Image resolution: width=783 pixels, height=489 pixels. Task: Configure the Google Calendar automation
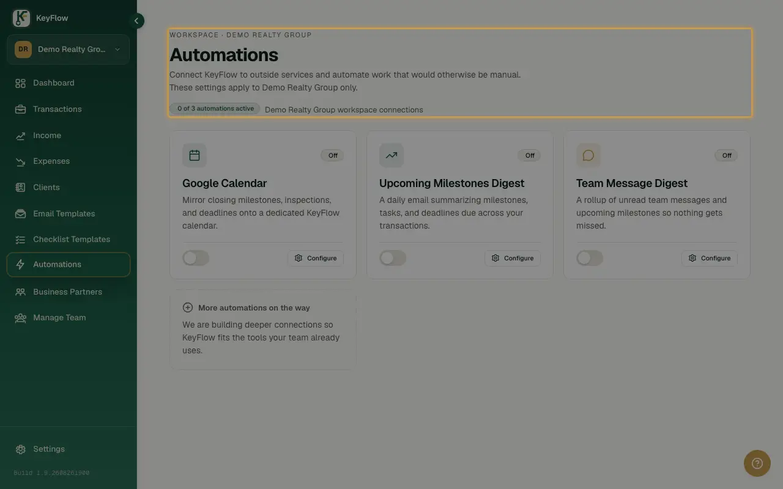point(316,258)
